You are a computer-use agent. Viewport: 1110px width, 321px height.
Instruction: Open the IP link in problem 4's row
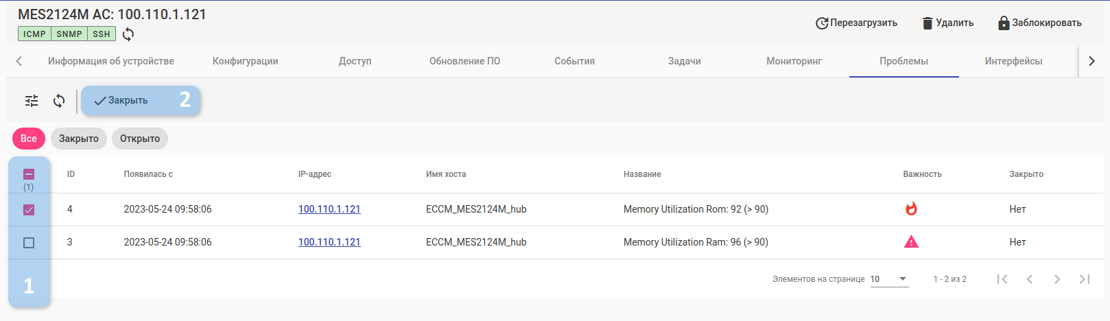[329, 209]
